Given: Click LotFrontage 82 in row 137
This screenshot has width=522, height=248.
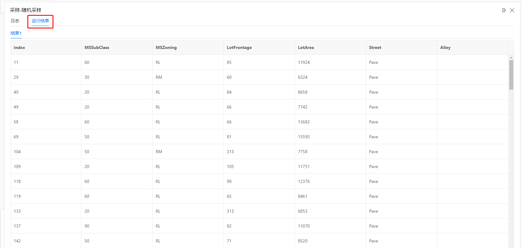Looking at the screenshot, I should 229,226.
